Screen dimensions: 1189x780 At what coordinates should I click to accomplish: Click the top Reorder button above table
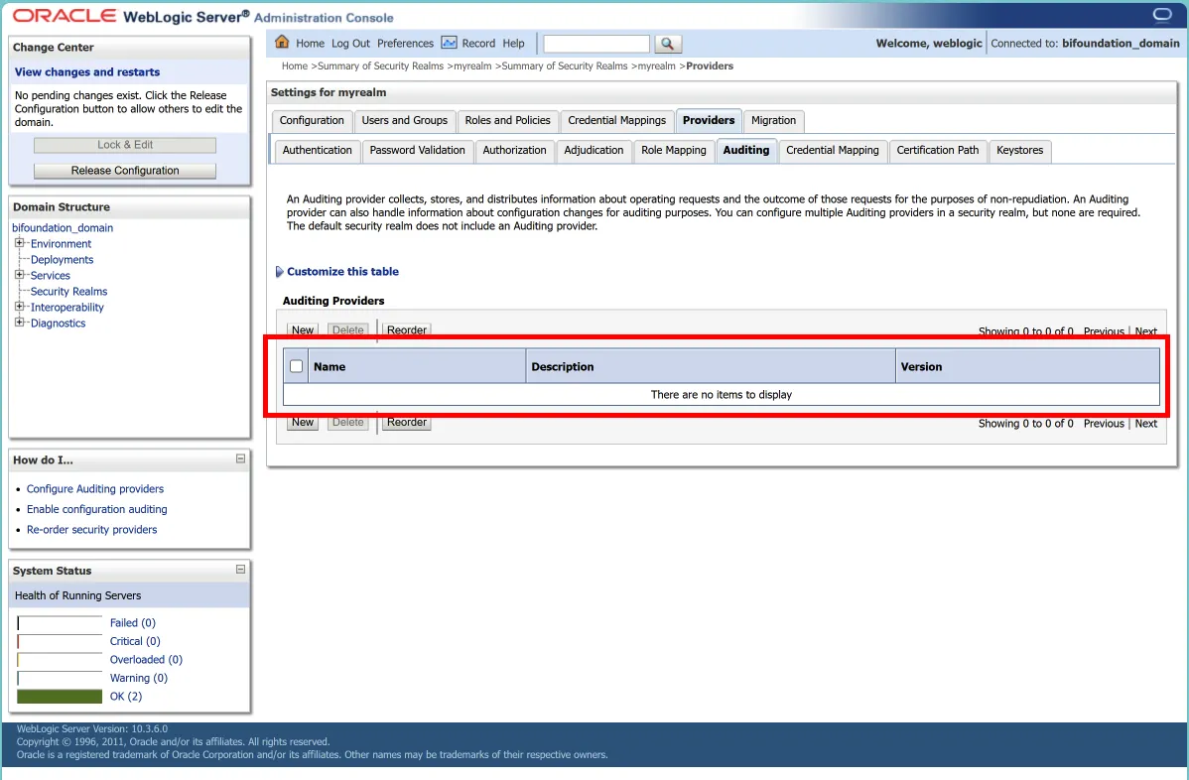[x=407, y=329]
